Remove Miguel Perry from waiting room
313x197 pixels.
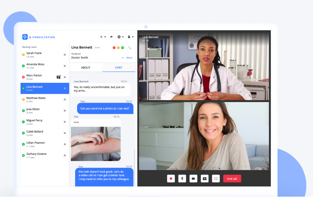(65, 122)
